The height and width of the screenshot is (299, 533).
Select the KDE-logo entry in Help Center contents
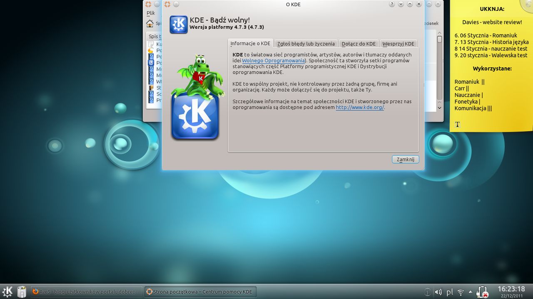click(155, 63)
